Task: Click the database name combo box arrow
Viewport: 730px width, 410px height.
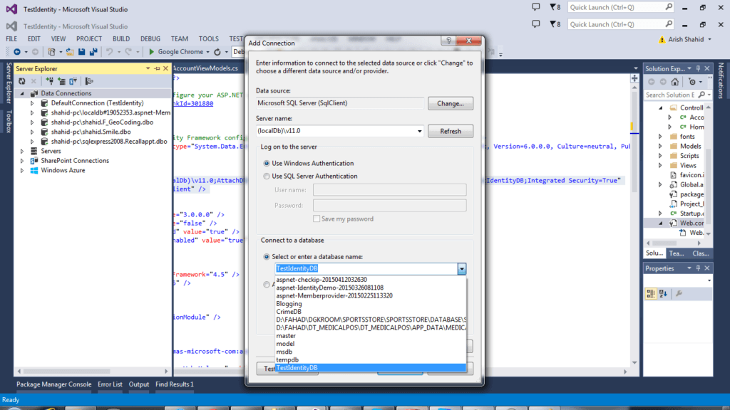Action: [x=461, y=268]
